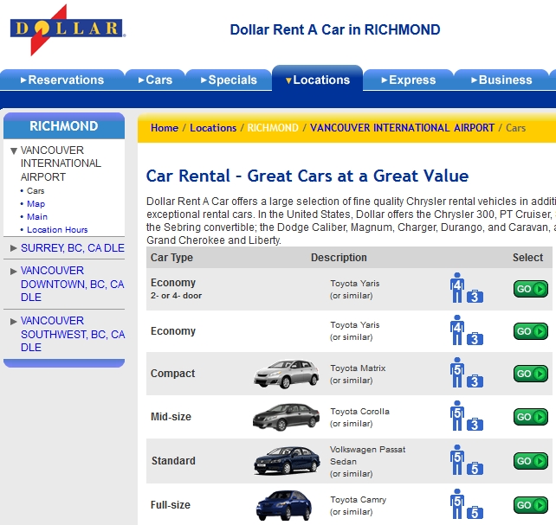Open the sidebar Map link
Viewport: 556px width, 525px height.
click(36, 204)
